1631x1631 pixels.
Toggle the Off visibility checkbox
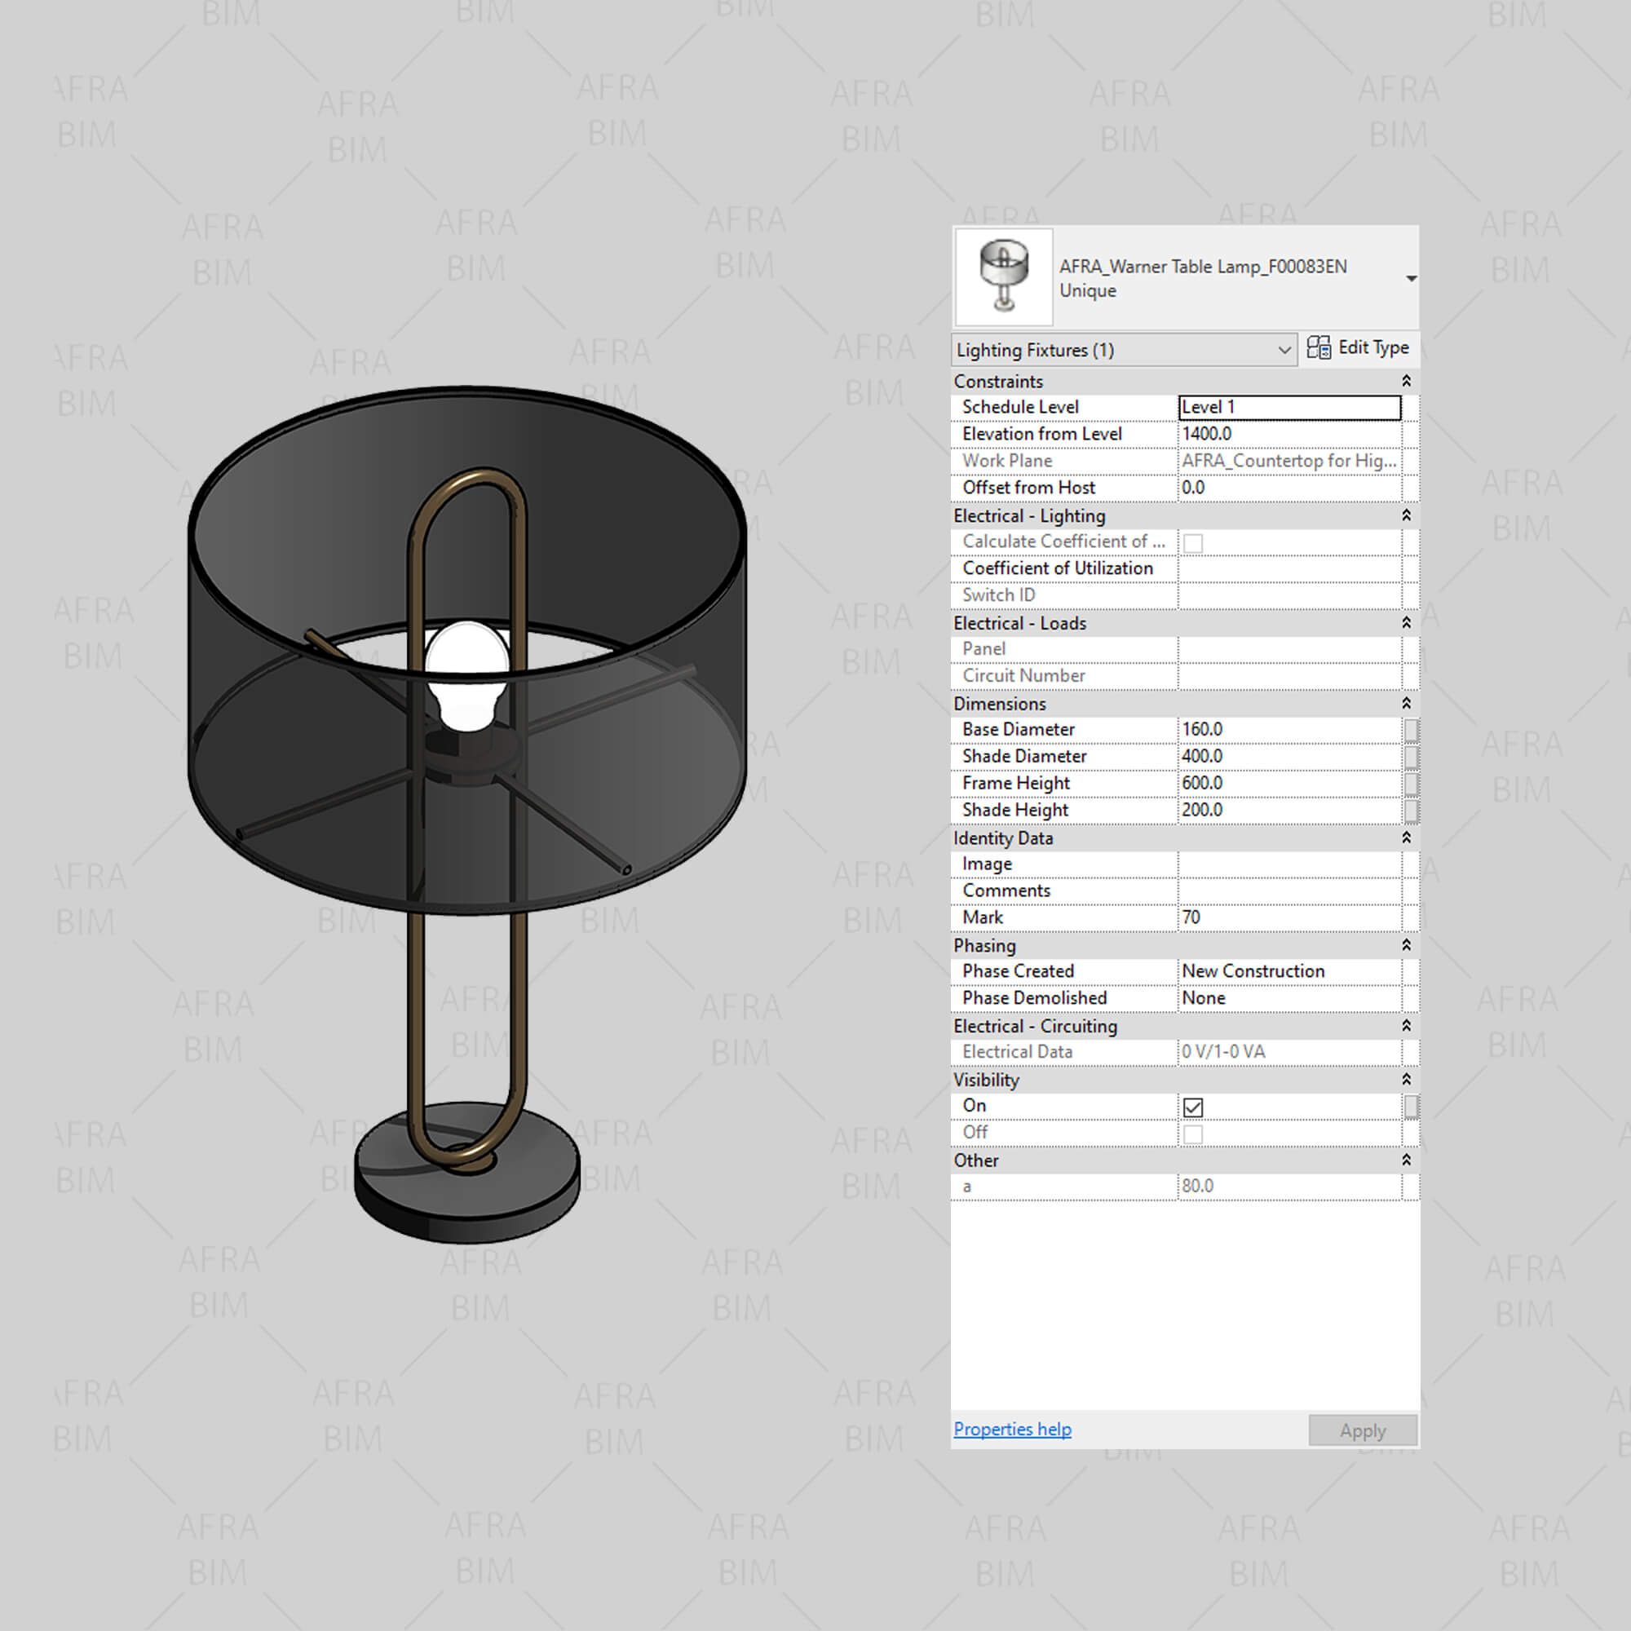(x=1193, y=1134)
